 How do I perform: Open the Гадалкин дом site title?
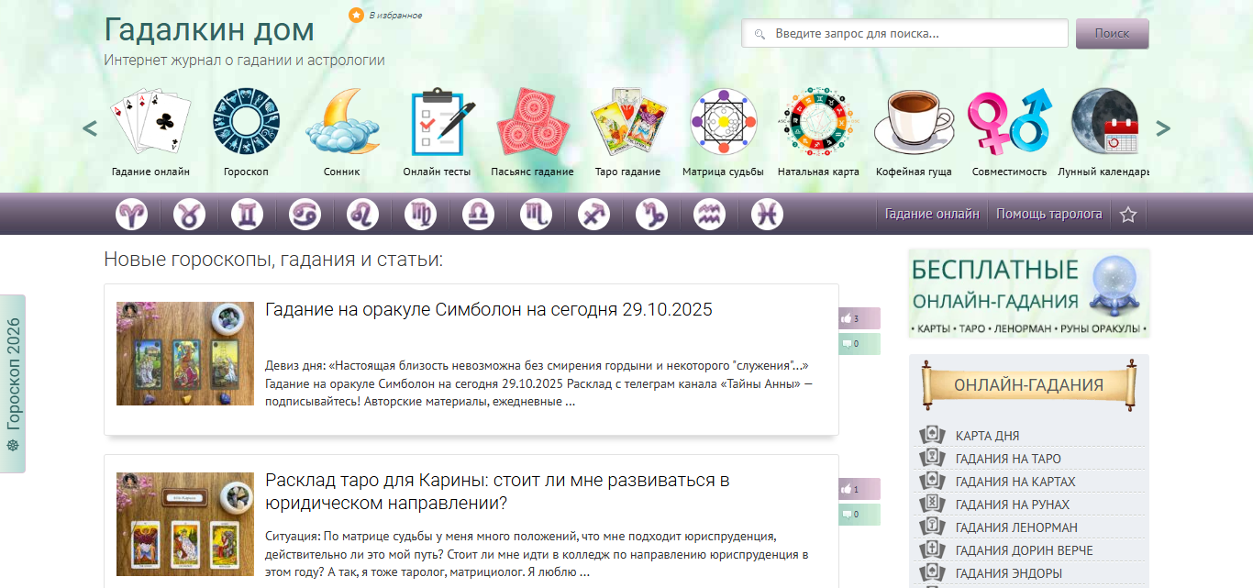209,29
